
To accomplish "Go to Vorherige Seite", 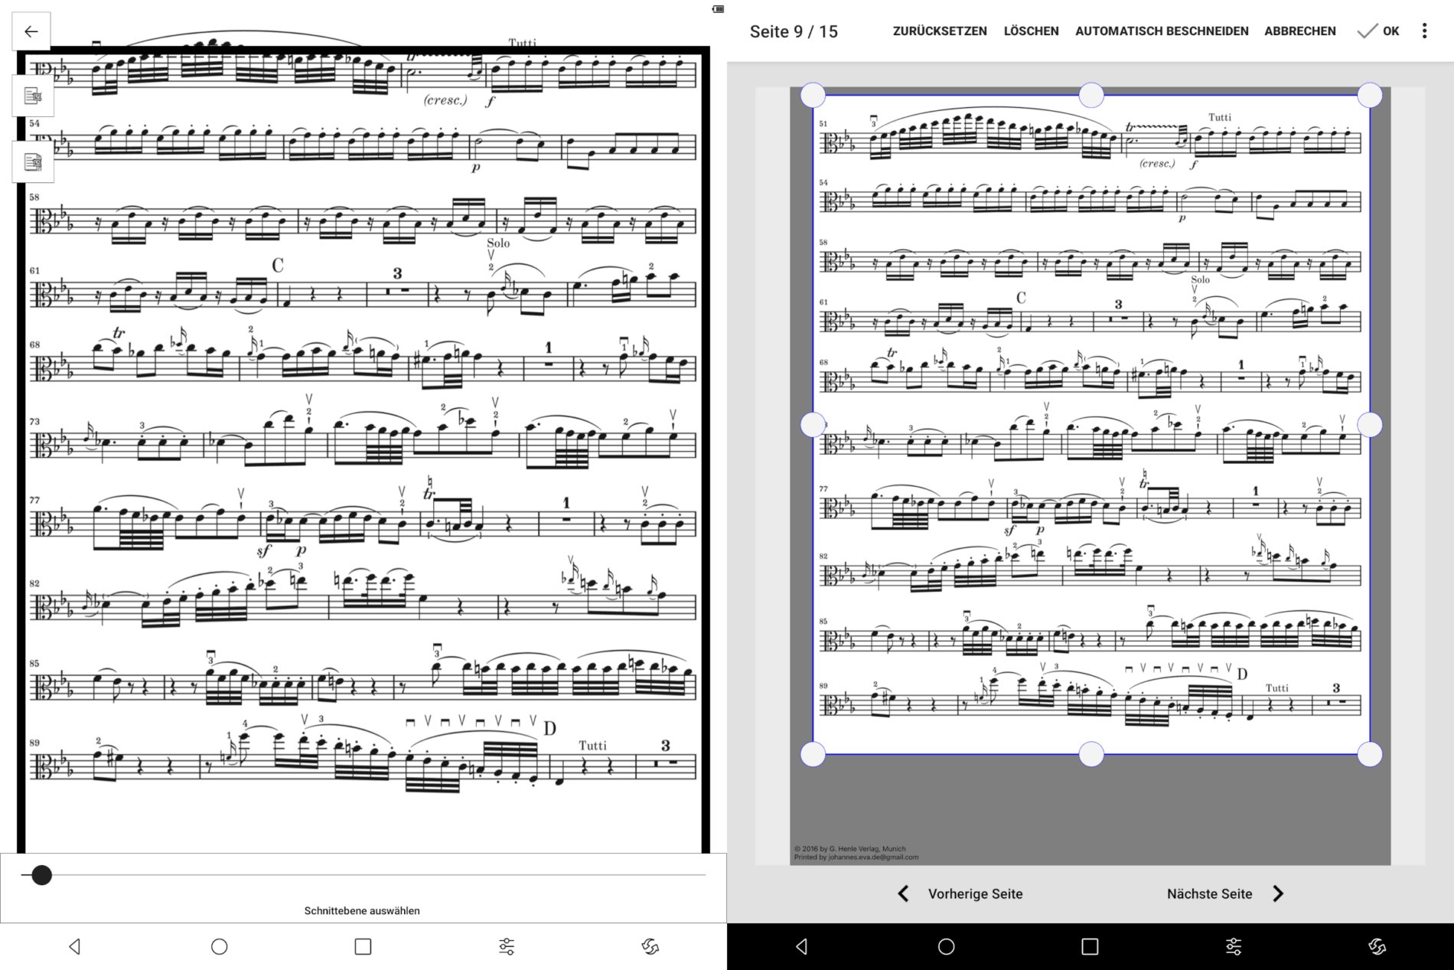I will (975, 893).
